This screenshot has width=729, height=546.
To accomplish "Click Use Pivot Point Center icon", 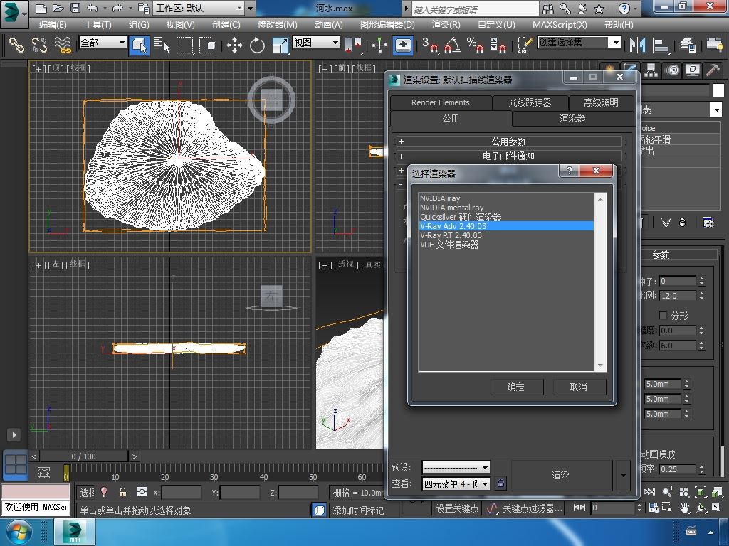I will [x=353, y=45].
